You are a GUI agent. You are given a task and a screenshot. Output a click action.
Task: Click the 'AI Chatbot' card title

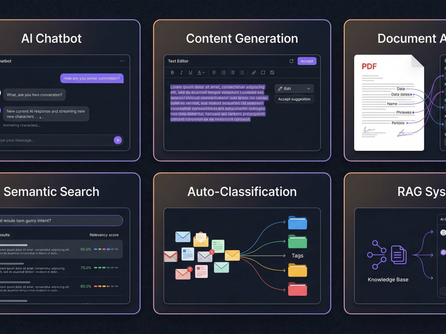tap(51, 39)
